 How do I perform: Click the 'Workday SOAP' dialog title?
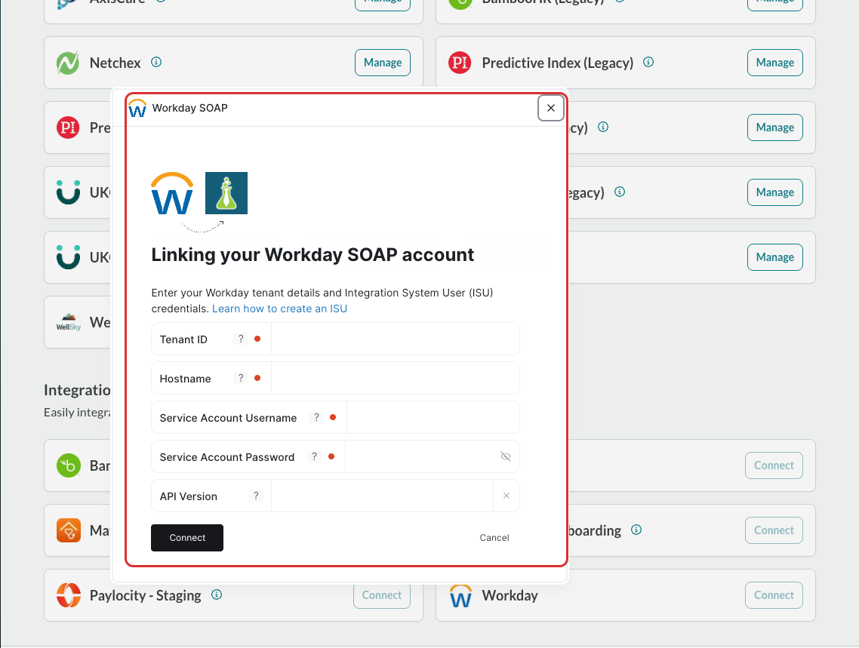pyautogui.click(x=189, y=108)
